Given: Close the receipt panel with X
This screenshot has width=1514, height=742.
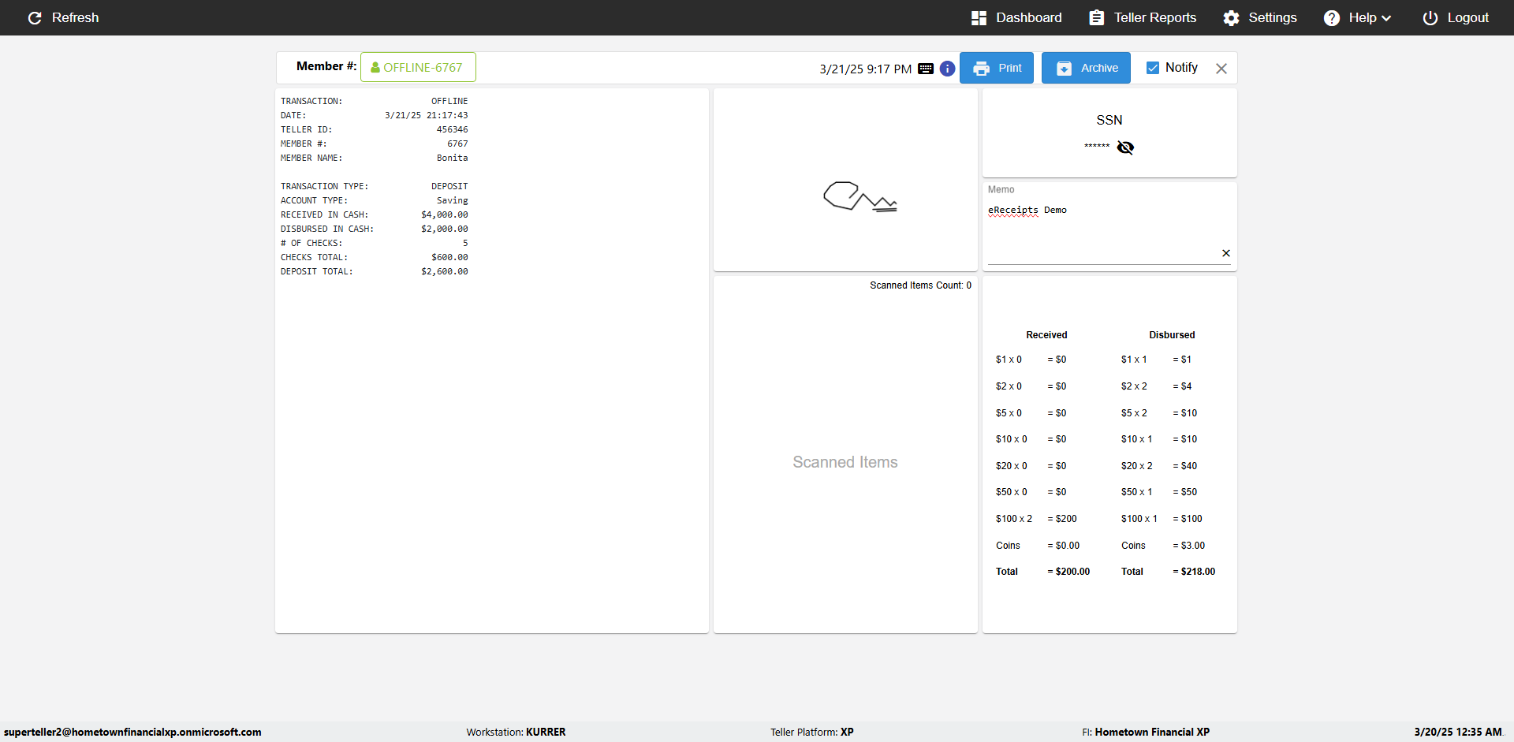Looking at the screenshot, I should (x=1221, y=69).
